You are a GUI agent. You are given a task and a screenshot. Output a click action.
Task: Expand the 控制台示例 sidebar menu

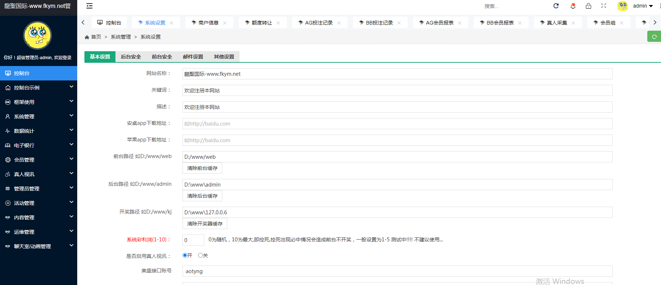(x=39, y=88)
